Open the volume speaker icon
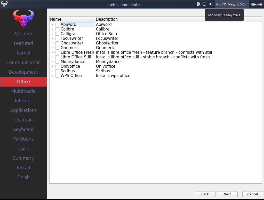The width and height of the screenshot is (264, 200). pyautogui.click(x=211, y=4)
